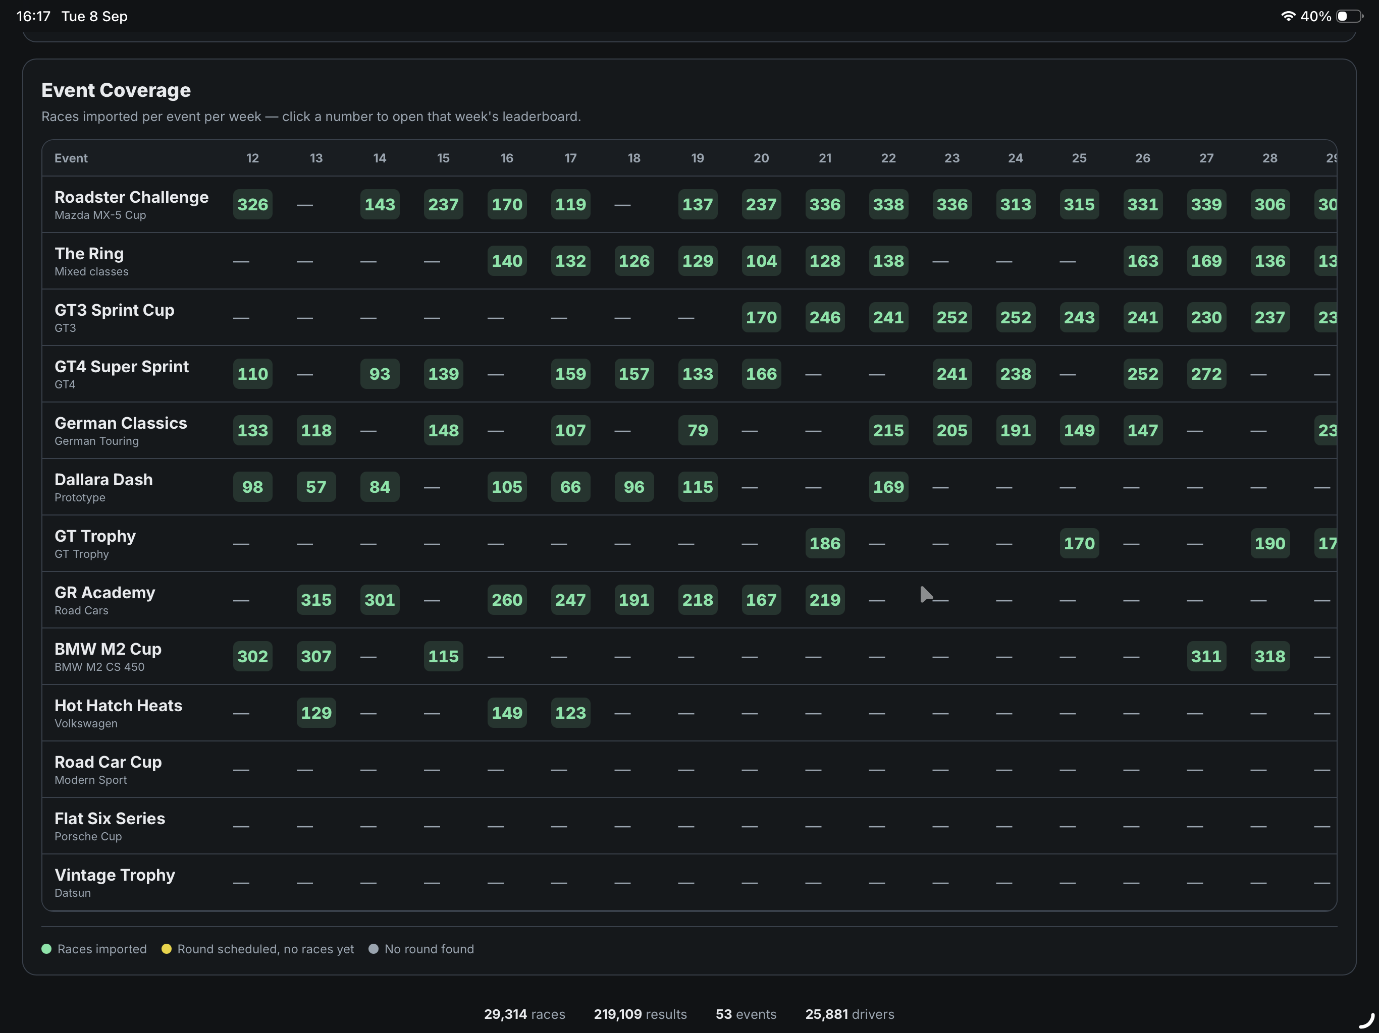Click the green Races imported legend dot

(x=46, y=949)
